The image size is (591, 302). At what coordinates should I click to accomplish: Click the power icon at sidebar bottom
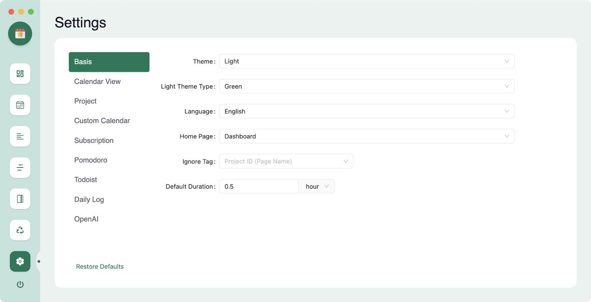tap(20, 284)
